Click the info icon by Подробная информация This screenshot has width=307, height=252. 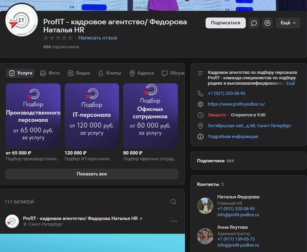tap(200, 137)
